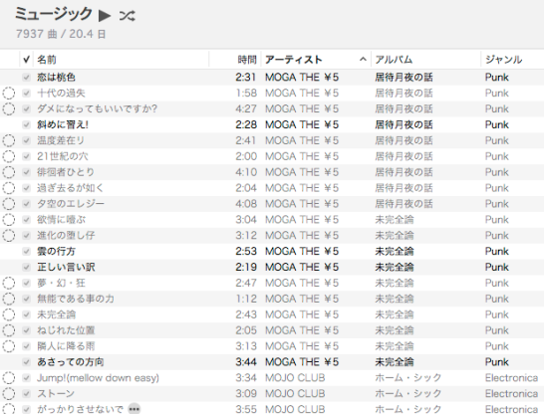The image size is (544, 414).
Task: Select the song あさっての方向
Action: [x=71, y=362]
